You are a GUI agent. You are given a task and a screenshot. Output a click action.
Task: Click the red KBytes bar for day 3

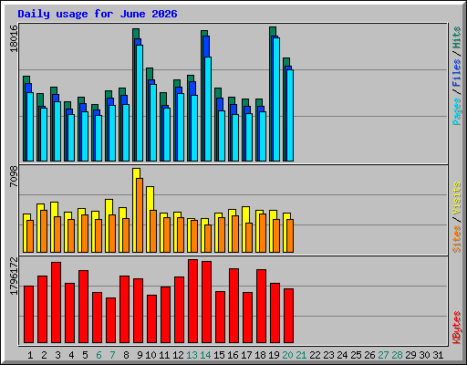click(x=56, y=303)
